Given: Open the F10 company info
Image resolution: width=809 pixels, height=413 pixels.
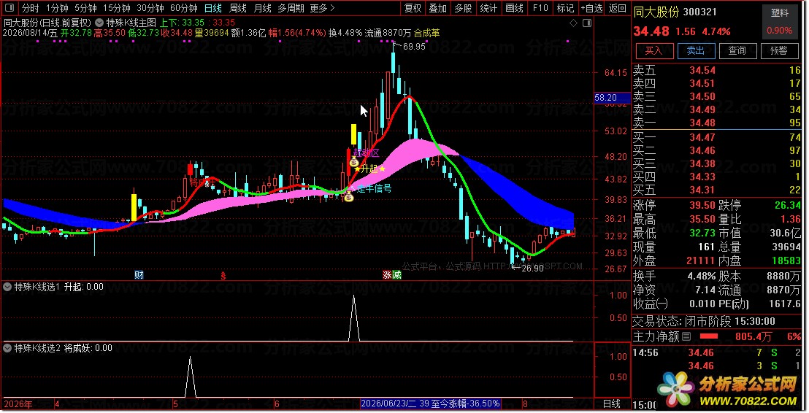Looking at the screenshot, I should (x=540, y=8).
